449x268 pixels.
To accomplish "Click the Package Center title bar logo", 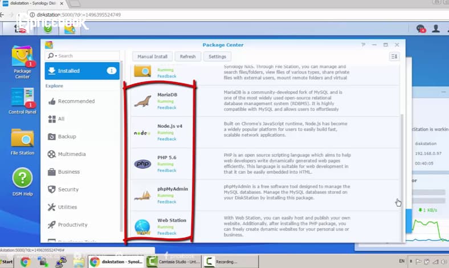I will pyautogui.click(x=49, y=44).
